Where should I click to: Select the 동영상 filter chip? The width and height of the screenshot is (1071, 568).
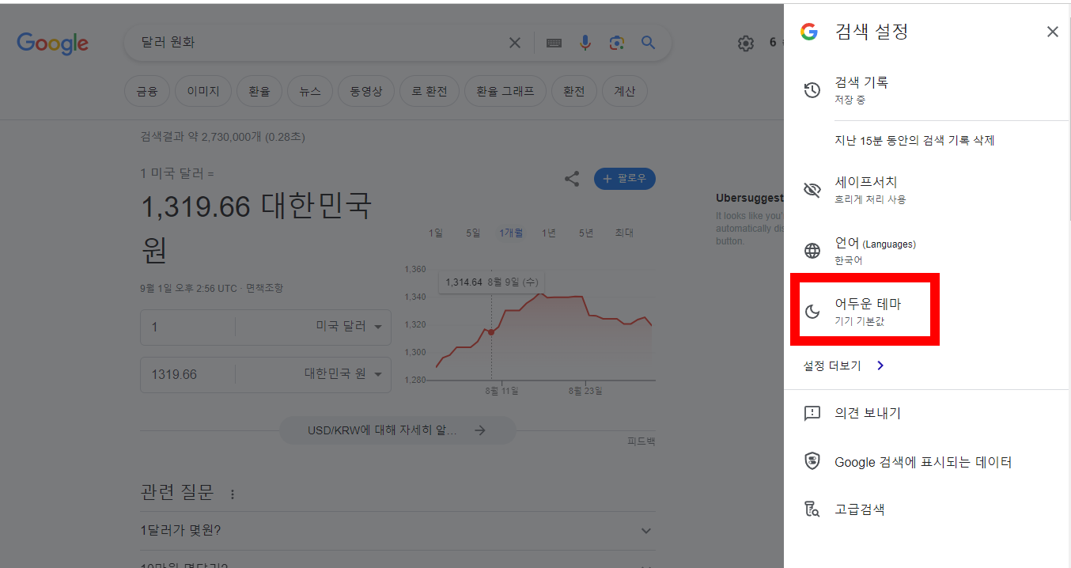click(x=366, y=92)
